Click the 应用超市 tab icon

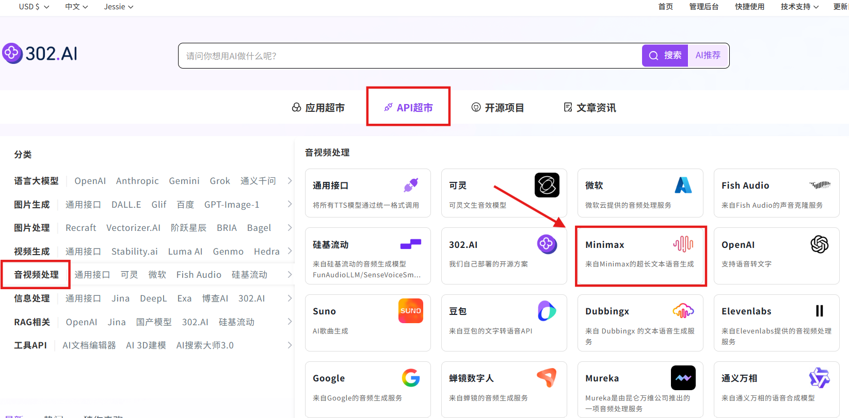pyautogui.click(x=297, y=107)
